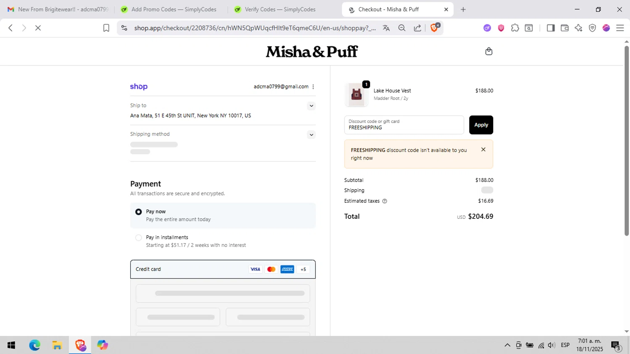Dismiss the FREESHIPPING error message

(x=483, y=149)
